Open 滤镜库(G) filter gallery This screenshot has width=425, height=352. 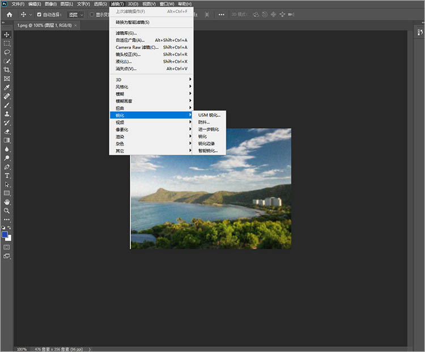click(151, 33)
